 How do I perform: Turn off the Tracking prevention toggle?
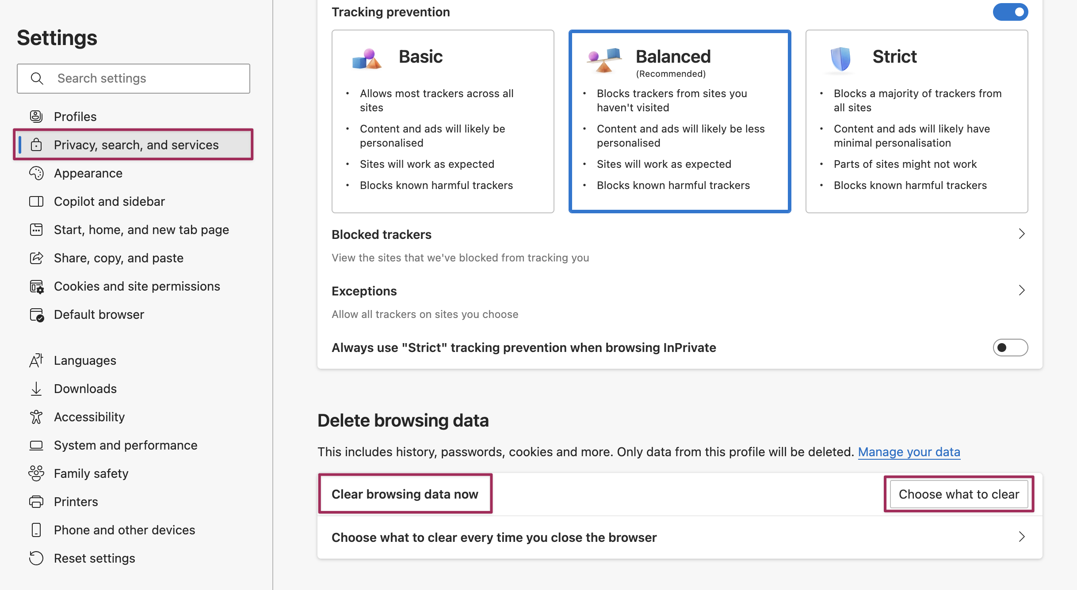tap(1010, 12)
